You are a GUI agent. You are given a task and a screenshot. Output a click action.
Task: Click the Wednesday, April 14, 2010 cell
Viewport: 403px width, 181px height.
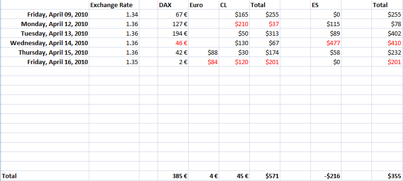pyautogui.click(x=45, y=43)
